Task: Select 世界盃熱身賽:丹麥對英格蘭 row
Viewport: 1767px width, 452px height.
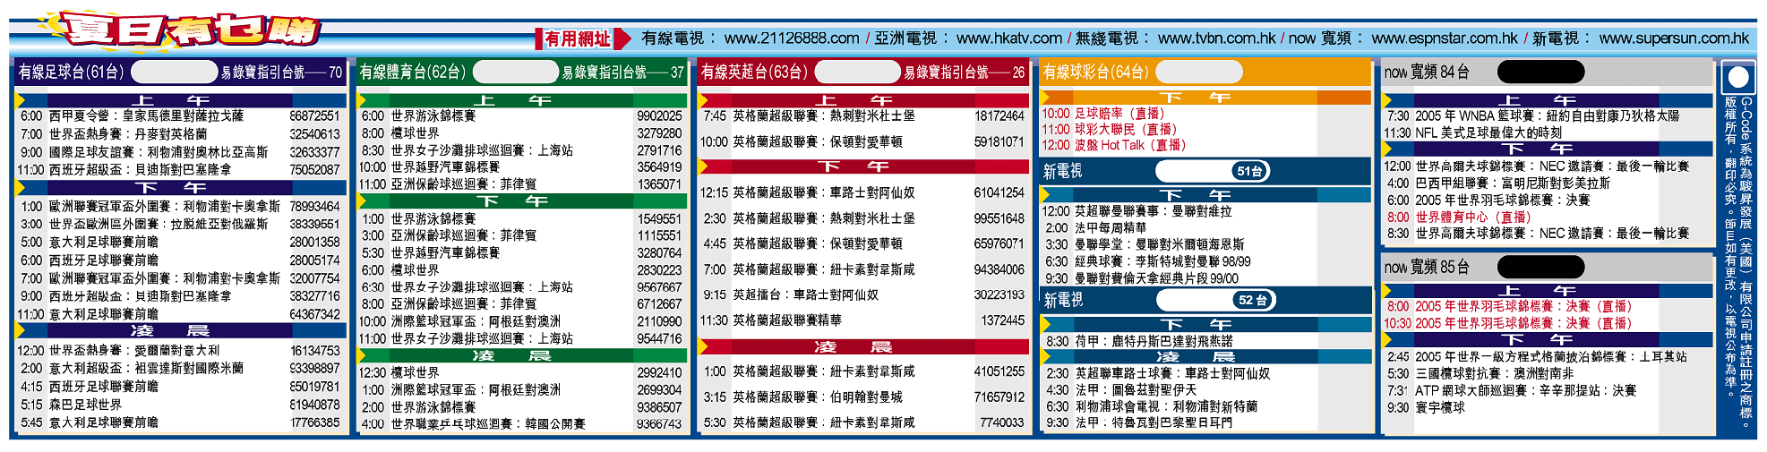Action: [x=180, y=133]
